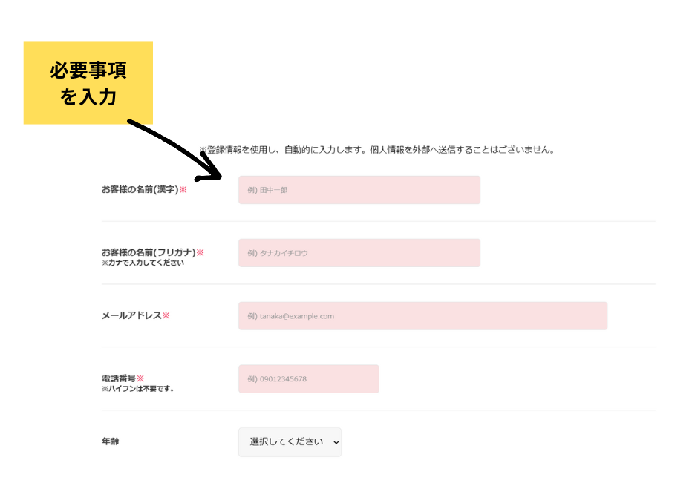Click the 年齢 label
Image resolution: width=698 pixels, height=486 pixels.
click(x=110, y=441)
